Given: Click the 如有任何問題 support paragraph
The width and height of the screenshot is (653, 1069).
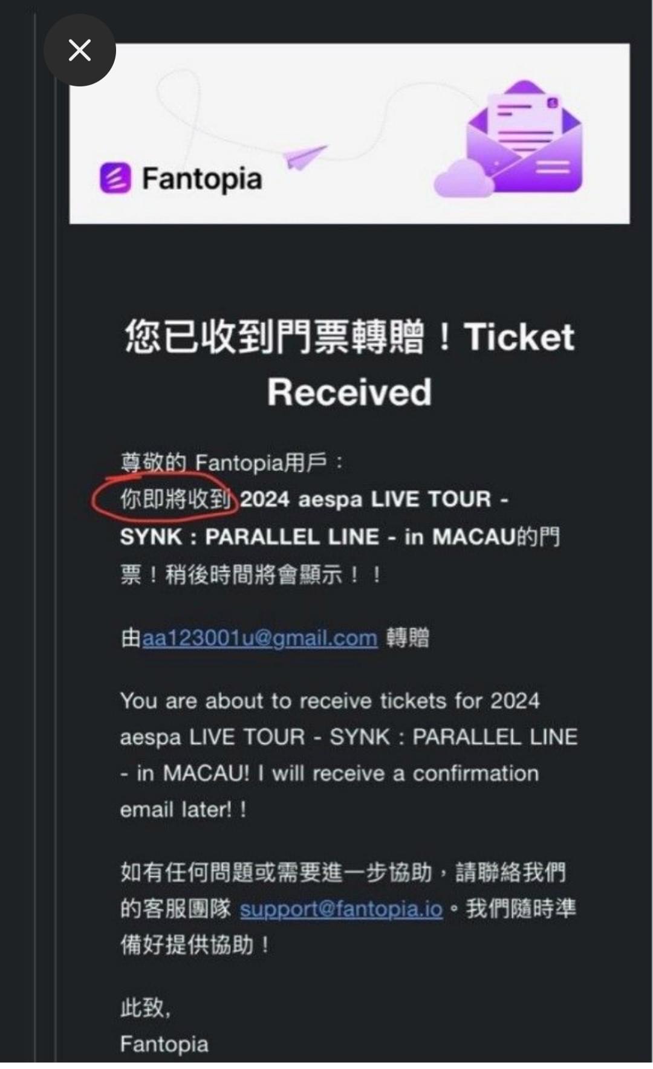Looking at the screenshot, I should [x=348, y=909].
